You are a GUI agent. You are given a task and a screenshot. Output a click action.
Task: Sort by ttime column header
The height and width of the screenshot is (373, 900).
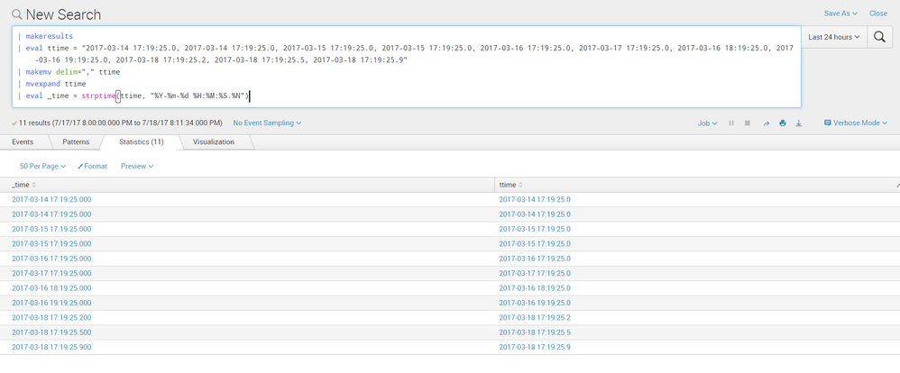coord(510,185)
